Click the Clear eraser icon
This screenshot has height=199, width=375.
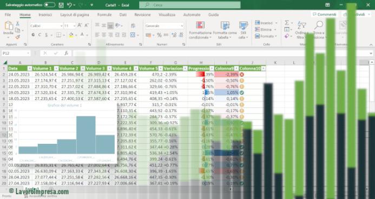(287, 36)
